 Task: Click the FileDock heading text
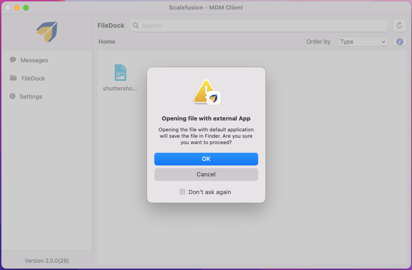(111, 25)
